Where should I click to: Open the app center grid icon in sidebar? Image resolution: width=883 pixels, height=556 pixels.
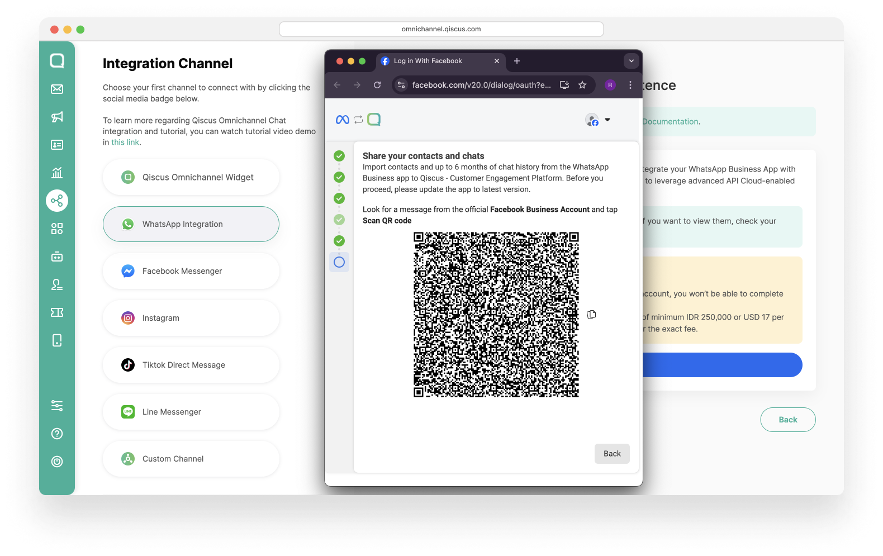point(57,229)
